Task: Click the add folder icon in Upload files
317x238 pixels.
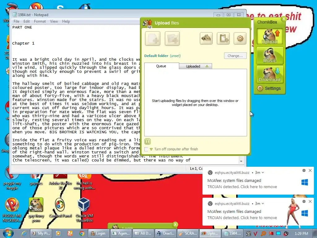Action: (172, 38)
